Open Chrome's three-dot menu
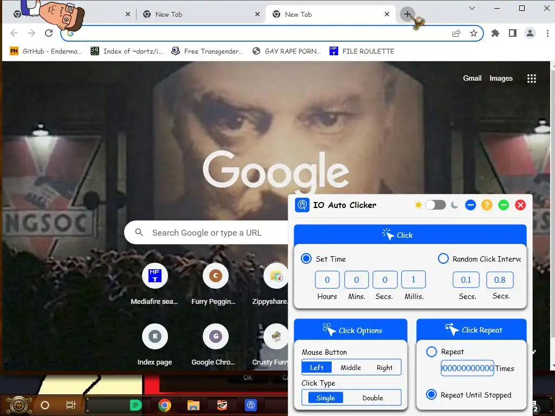The image size is (555, 416). [x=547, y=33]
